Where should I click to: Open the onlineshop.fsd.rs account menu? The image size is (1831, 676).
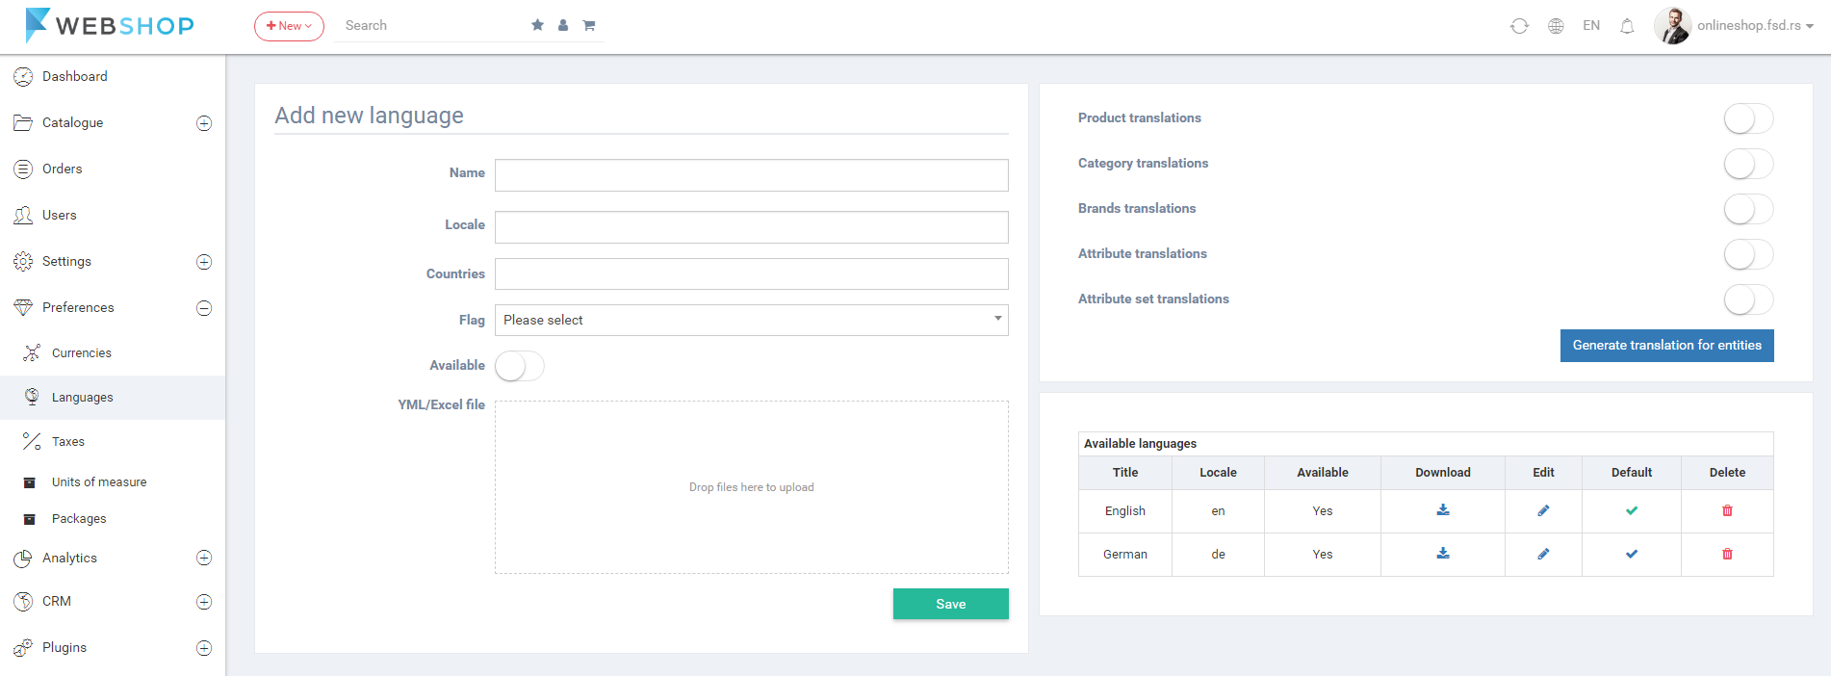point(1755,26)
